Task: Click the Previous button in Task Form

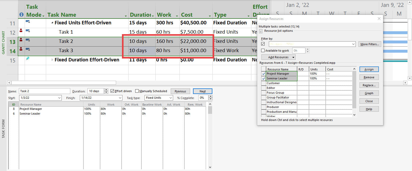Action: point(180,91)
